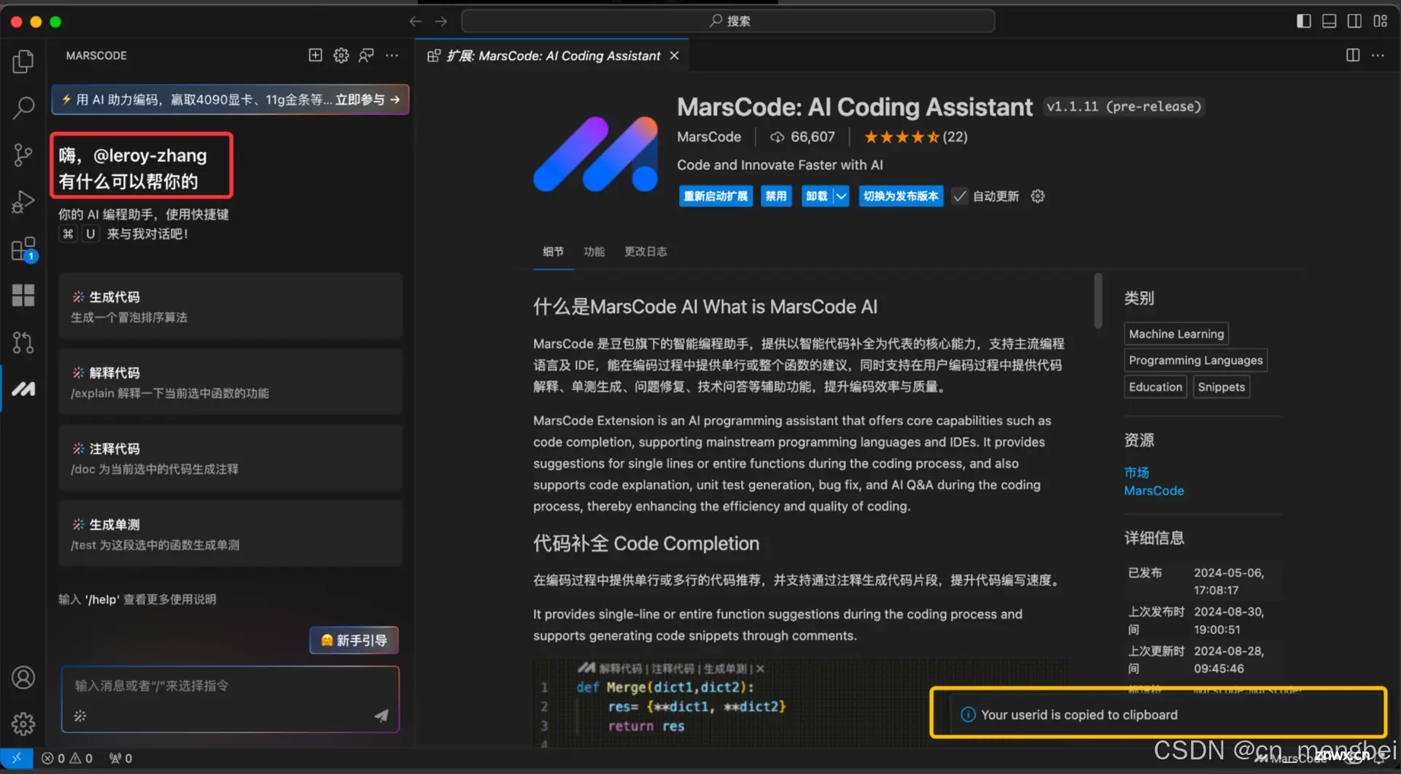The width and height of the screenshot is (1401, 774).
Task: Open the Explorer view in activity bar
Action: (23, 61)
